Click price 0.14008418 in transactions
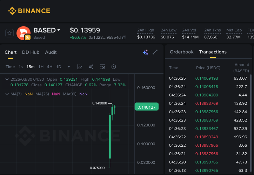 (207, 87)
